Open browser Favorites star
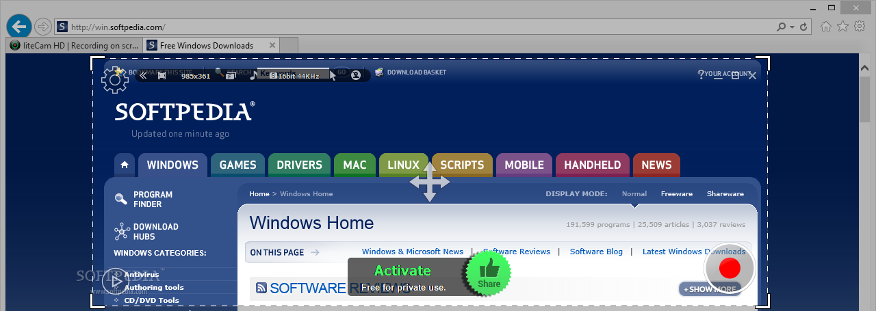The width and height of the screenshot is (876, 311). tap(842, 26)
